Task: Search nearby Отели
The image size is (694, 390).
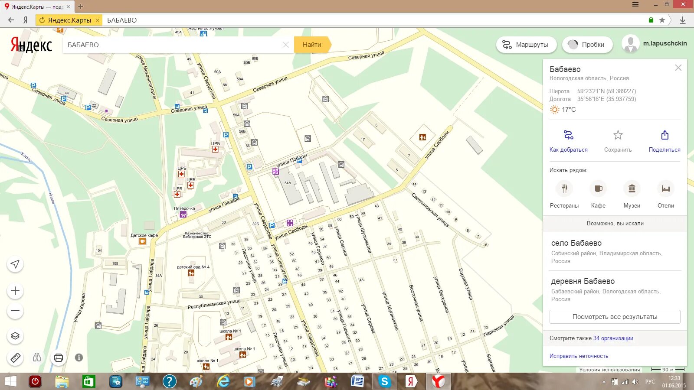Action: (666, 194)
